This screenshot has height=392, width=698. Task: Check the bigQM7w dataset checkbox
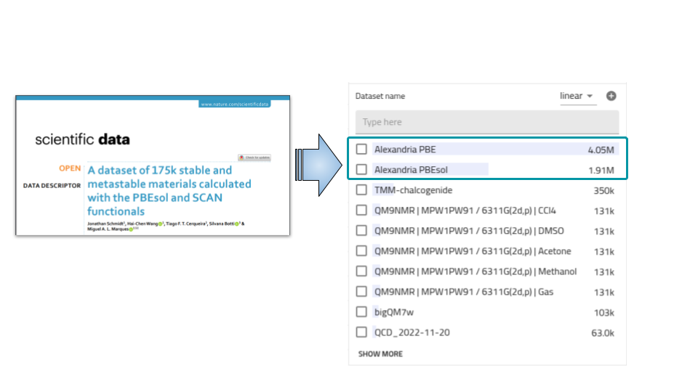(x=361, y=312)
